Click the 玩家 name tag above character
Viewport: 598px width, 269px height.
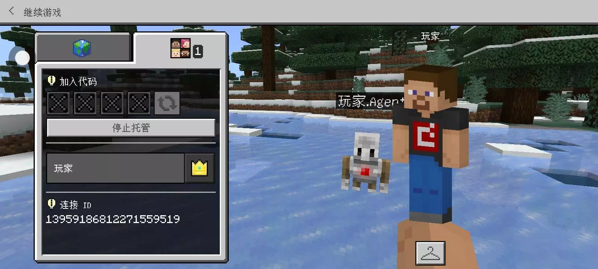coord(430,36)
